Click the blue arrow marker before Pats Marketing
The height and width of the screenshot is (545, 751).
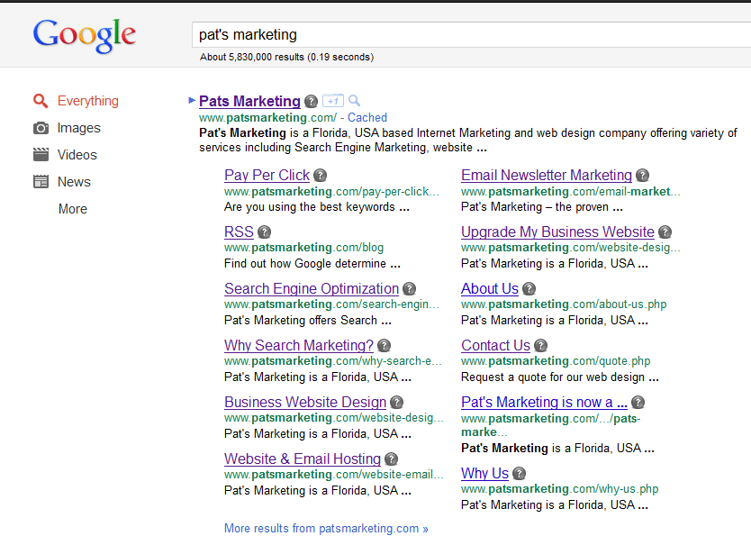pyautogui.click(x=192, y=100)
